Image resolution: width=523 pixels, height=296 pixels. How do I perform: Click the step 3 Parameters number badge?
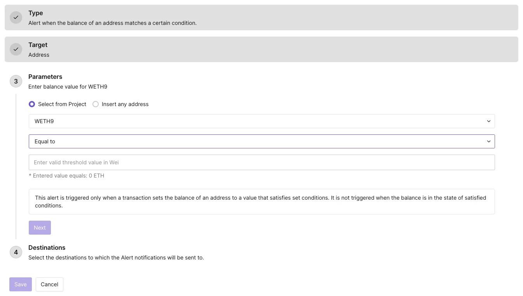(16, 81)
